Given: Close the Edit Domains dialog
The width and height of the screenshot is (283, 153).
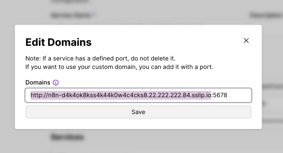Looking at the screenshot, I should [246, 41].
